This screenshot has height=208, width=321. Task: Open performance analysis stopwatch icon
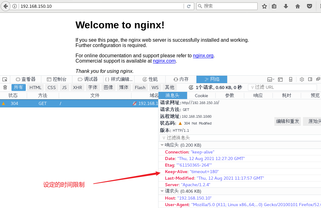pos(191,87)
